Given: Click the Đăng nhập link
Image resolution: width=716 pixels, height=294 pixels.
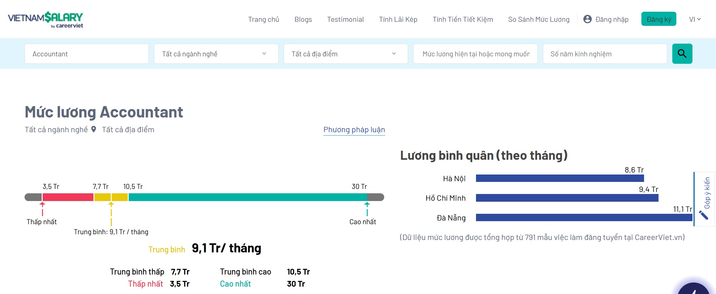Looking at the screenshot, I should [x=612, y=19].
